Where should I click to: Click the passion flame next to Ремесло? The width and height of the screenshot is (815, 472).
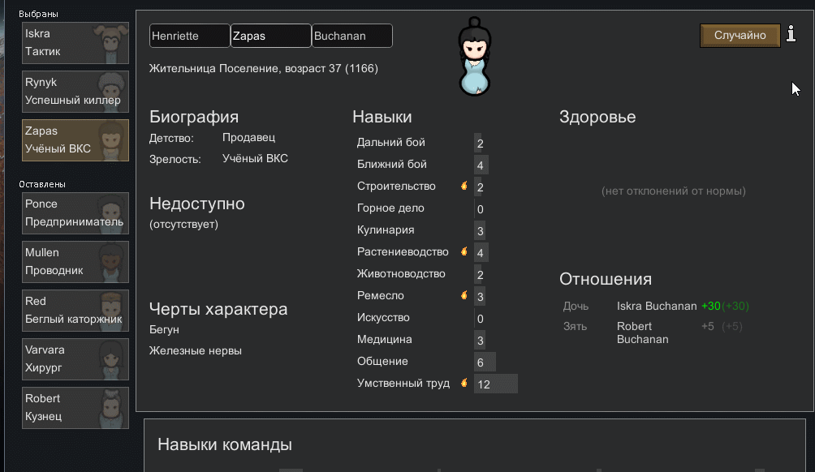tap(464, 296)
